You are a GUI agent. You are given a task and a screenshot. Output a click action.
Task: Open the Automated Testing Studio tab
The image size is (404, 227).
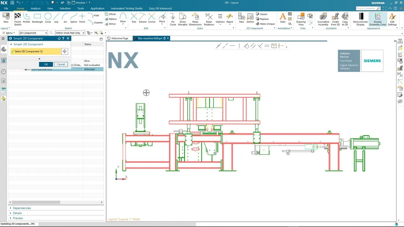pyautogui.click(x=127, y=9)
